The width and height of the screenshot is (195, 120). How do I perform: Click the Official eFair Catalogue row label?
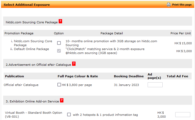tap(21, 85)
